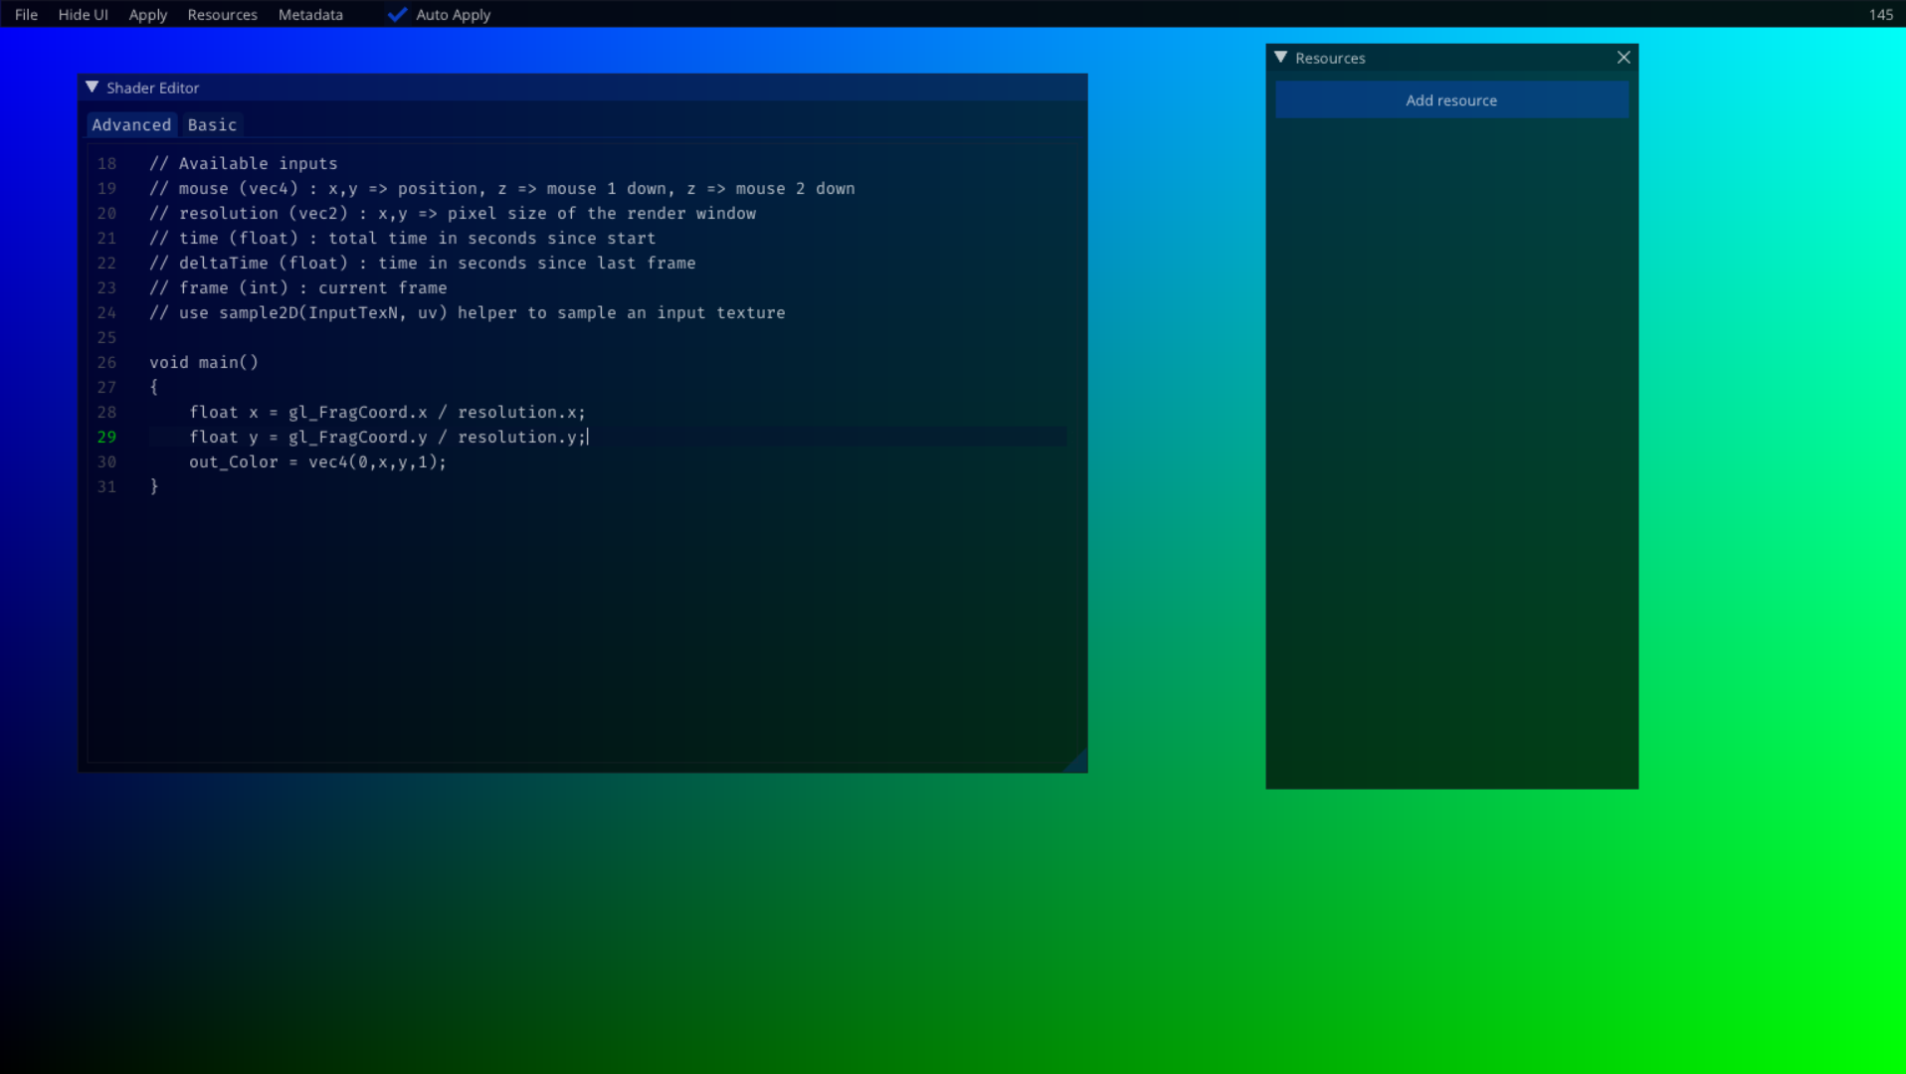1906x1074 pixels.
Task: Click the '// frame (int)' comment line
Action: tap(298, 287)
